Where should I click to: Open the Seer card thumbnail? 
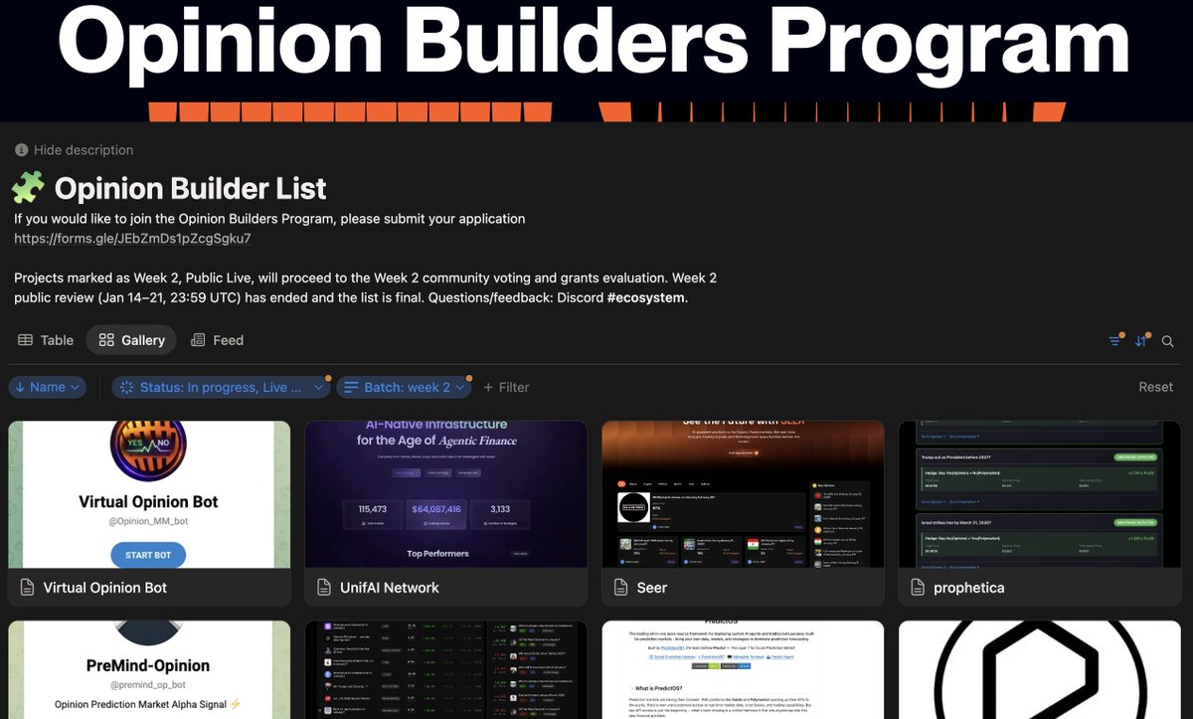point(743,494)
